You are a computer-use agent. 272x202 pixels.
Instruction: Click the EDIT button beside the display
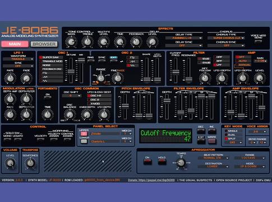click(201, 141)
